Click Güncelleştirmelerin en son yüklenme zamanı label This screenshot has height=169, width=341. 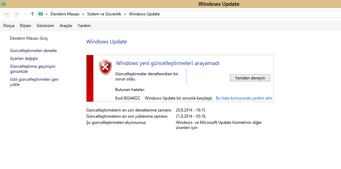(127, 116)
